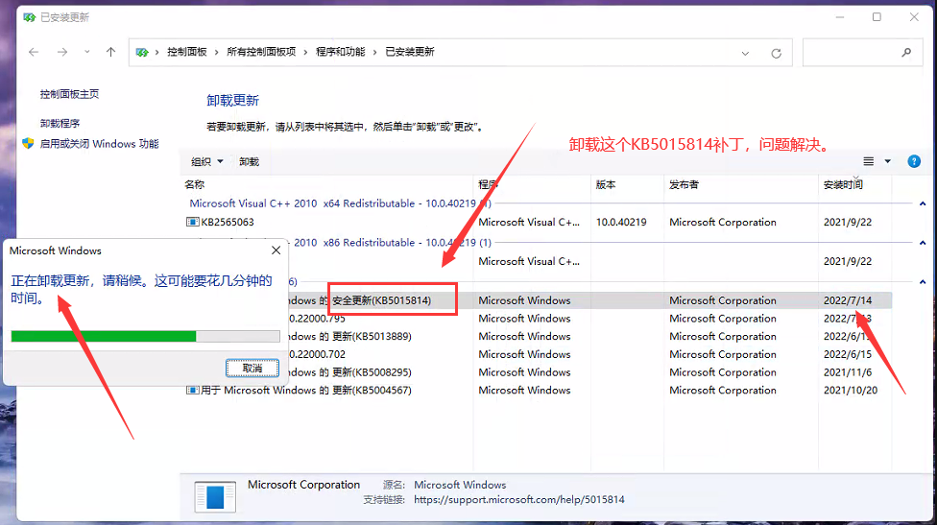This screenshot has height=525, width=937.
Task: Click the KB2565063 item icon
Action: tap(192, 222)
